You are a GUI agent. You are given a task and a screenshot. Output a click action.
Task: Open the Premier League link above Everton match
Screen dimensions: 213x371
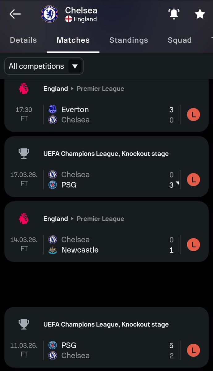click(x=100, y=89)
